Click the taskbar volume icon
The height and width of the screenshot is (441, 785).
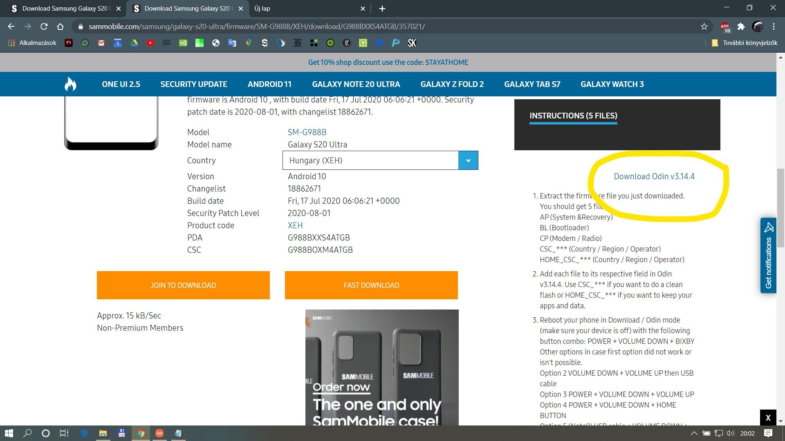coord(731,433)
